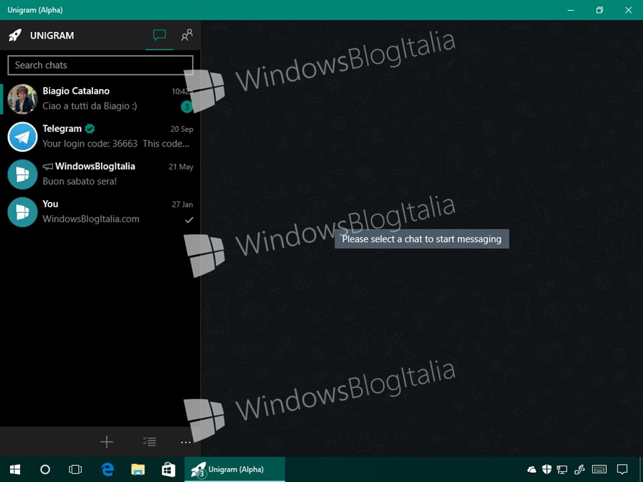
Task: Click 'Ciao a tutti da Biagio :)' preview
Action: (x=90, y=106)
